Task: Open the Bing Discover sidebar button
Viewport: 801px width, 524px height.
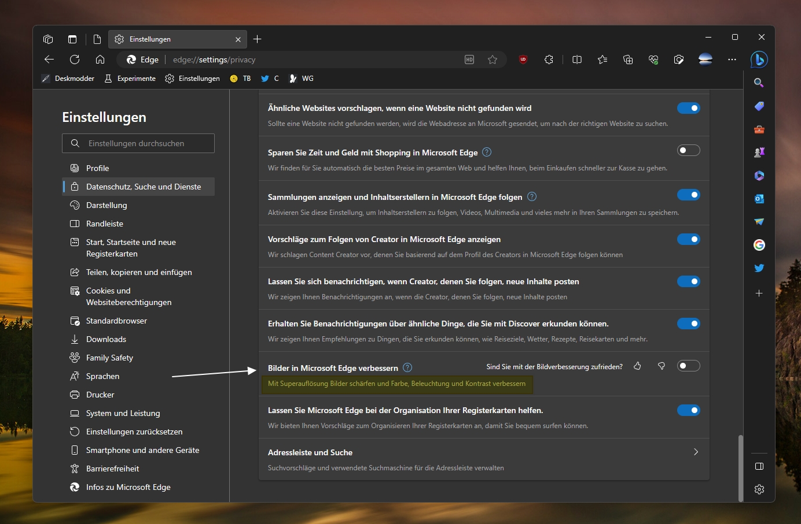Action: click(759, 60)
